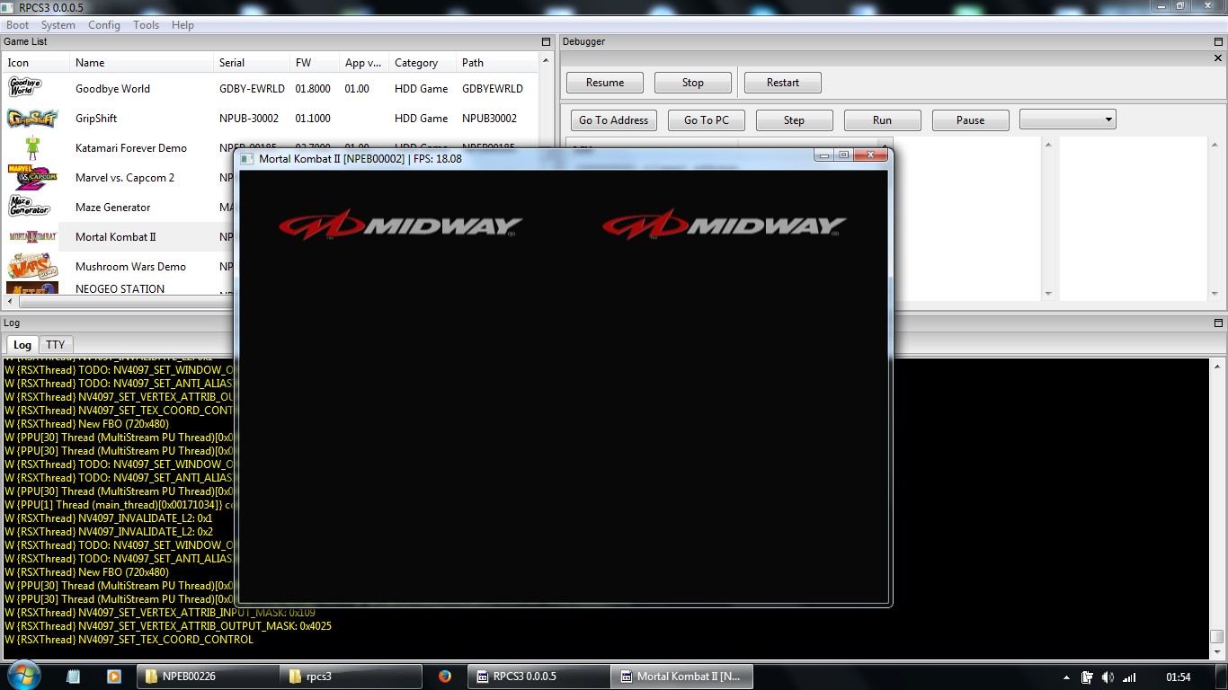Switch to the TTY tab

click(x=56, y=345)
